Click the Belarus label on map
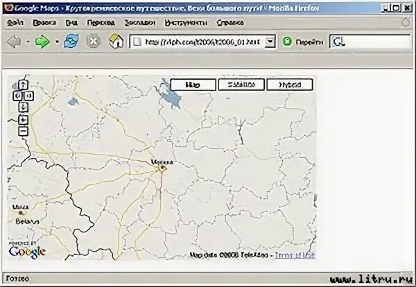 coord(27,221)
